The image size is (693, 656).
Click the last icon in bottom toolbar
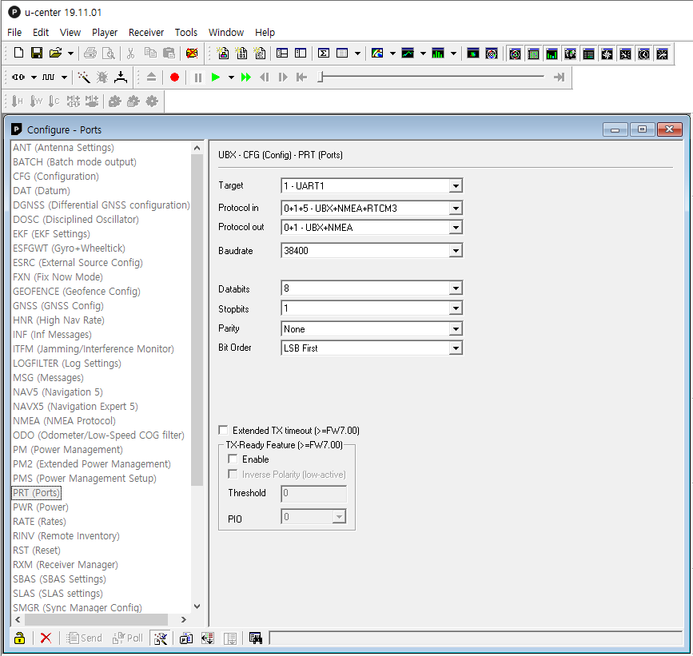tap(256, 638)
